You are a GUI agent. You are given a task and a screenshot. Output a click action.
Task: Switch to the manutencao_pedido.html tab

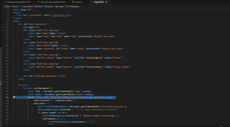19,2
